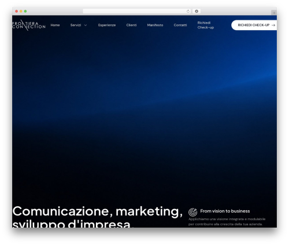Maximize the window with the green button
Image resolution: width=289 pixels, height=245 pixels.
click(25, 12)
